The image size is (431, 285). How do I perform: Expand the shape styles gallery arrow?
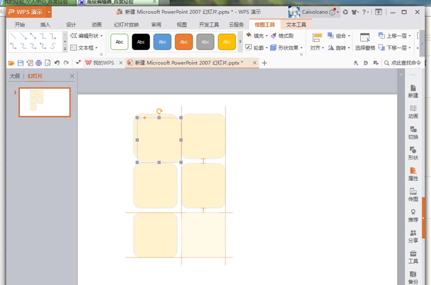(x=240, y=42)
